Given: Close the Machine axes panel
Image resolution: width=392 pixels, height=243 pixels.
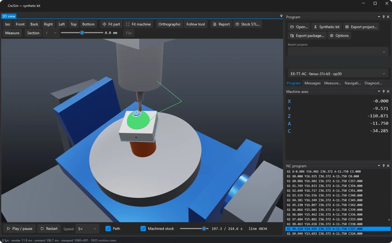Looking at the screenshot, I should pos(388,91).
